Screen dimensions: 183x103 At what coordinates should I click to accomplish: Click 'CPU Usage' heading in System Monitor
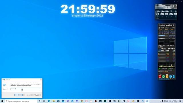pos(165,50)
